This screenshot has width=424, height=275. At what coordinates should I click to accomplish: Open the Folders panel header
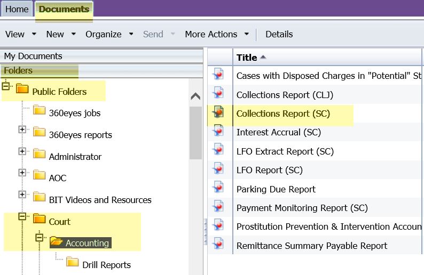point(101,71)
